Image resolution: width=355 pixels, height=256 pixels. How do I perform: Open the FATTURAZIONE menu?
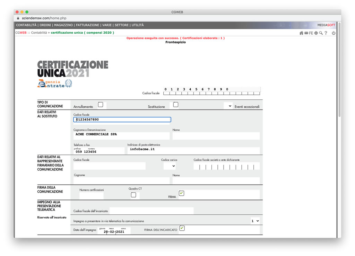point(88,25)
